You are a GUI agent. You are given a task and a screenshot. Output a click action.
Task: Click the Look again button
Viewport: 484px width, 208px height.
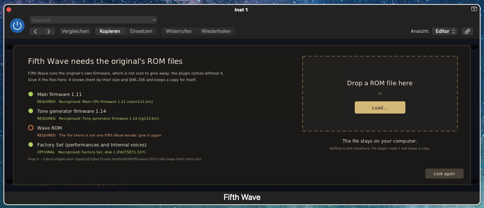click(444, 174)
